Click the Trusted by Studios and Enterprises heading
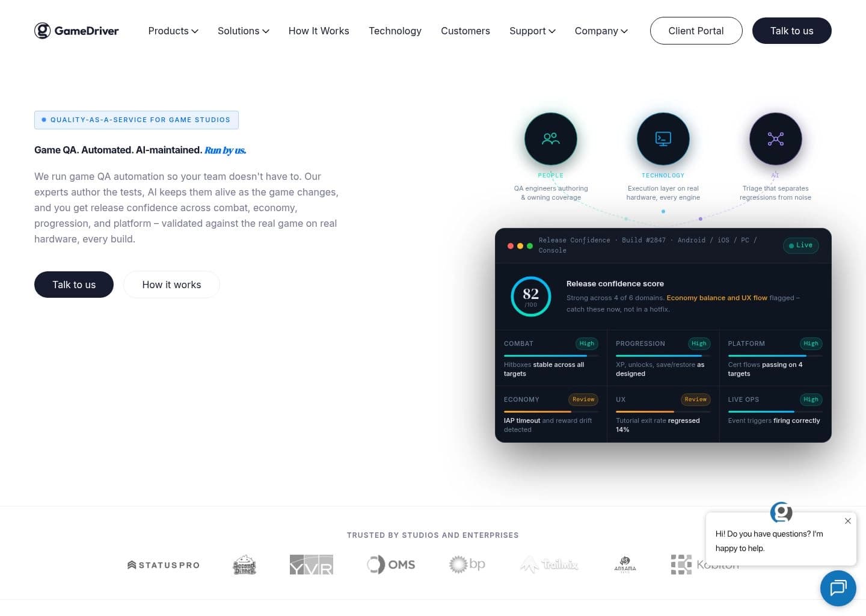 tap(433, 535)
